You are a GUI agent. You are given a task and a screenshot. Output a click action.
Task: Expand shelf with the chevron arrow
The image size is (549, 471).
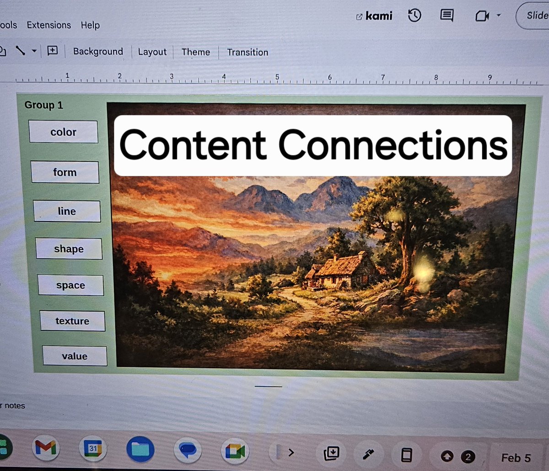pyautogui.click(x=291, y=453)
